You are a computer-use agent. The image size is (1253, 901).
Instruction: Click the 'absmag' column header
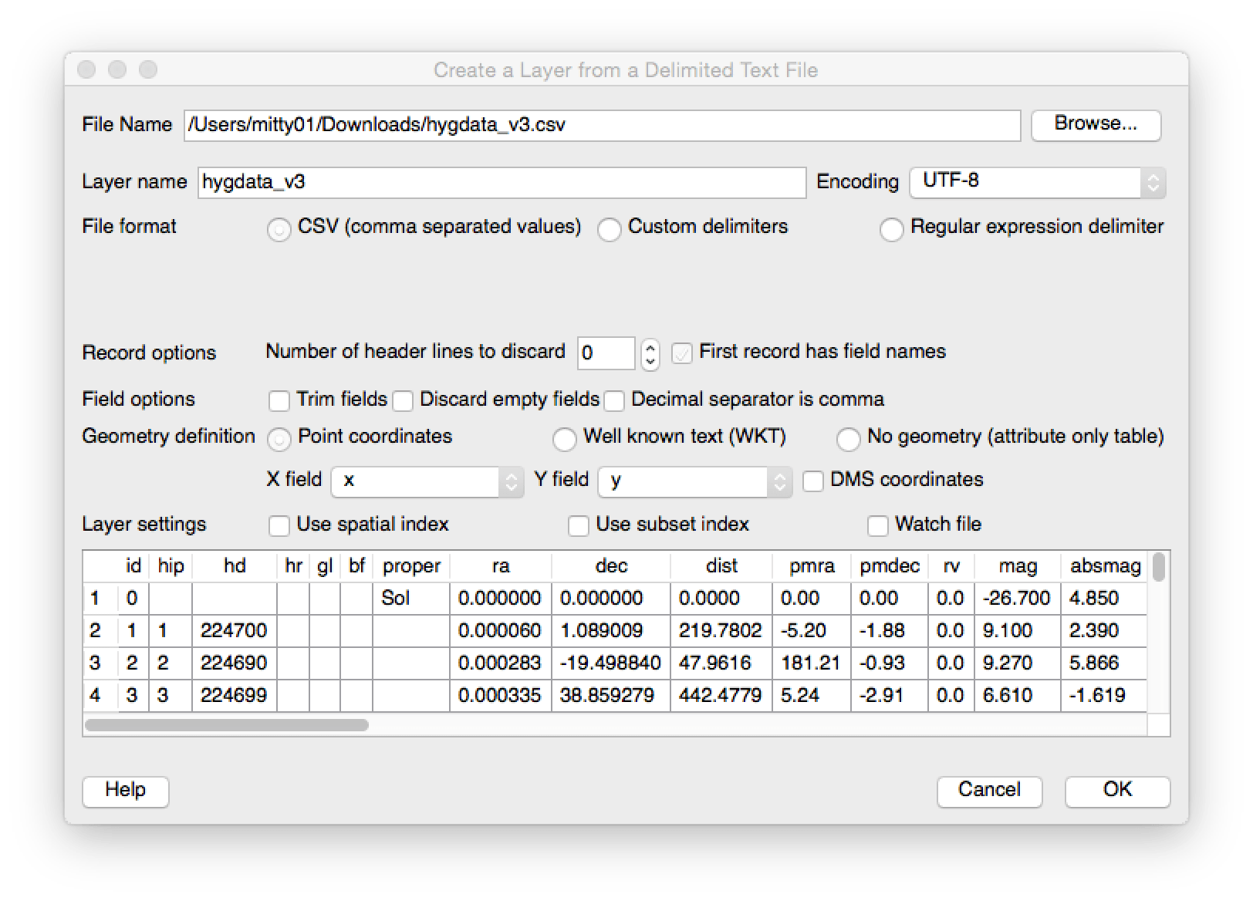click(x=1105, y=566)
